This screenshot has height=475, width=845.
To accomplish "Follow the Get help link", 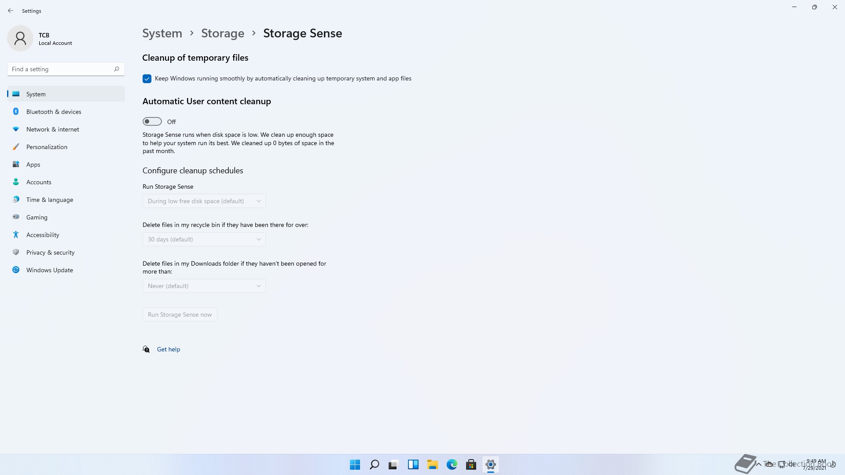I will click(169, 349).
